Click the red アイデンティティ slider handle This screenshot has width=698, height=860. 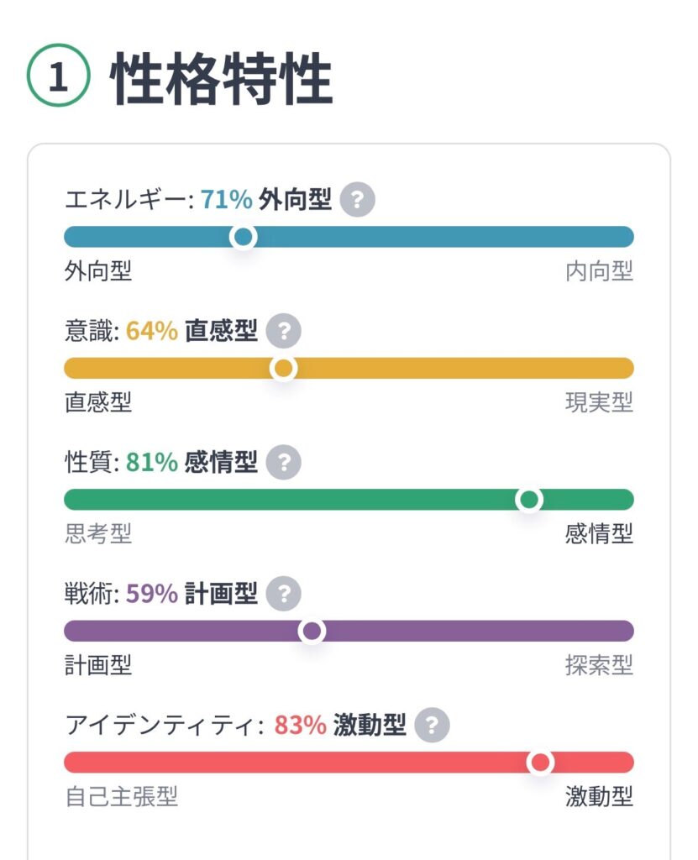coord(540,763)
